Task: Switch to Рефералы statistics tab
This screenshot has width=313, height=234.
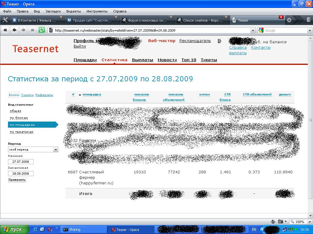Action: 44,95
